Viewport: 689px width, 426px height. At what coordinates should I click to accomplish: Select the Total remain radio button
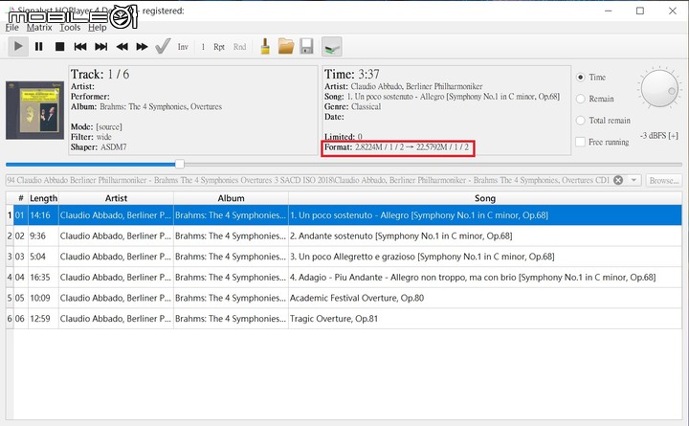click(x=581, y=121)
